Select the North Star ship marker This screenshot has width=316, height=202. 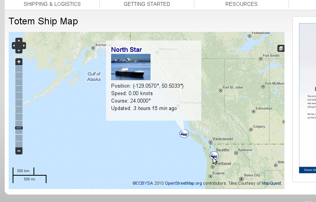tap(184, 134)
